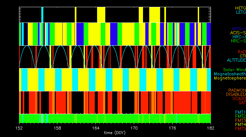
Task: Click the RAD legend label
Action: [x=241, y=52]
